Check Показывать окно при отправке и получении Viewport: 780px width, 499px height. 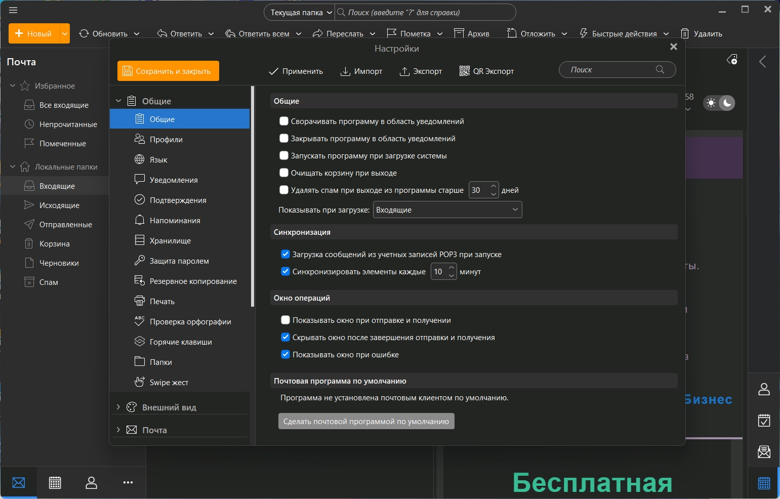[285, 320]
